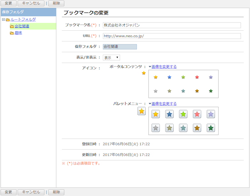Pick the pink star palette menu button icon

[x=197, y=114]
